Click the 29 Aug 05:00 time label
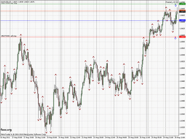 click(x=157, y=138)
